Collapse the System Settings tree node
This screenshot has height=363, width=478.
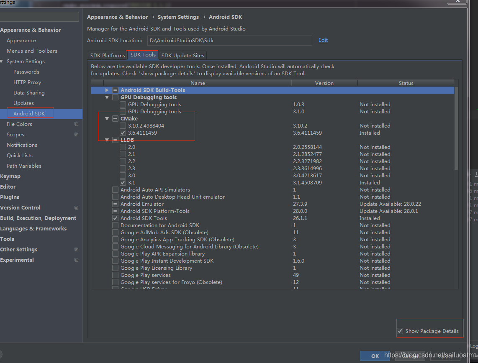[2, 61]
